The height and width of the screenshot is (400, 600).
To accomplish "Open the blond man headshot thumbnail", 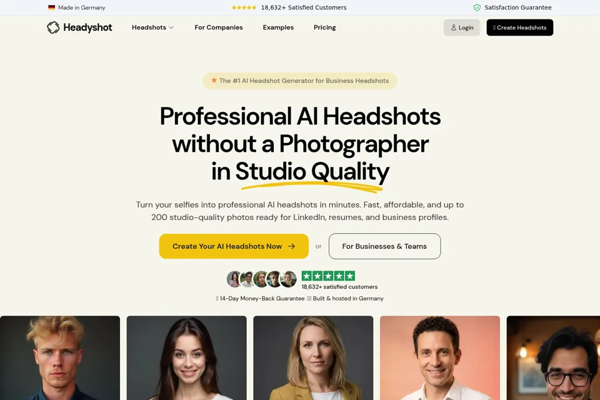I will [60, 358].
